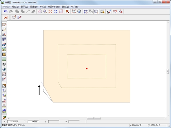Click the diagonal arrow move tool icon
The image size is (171, 128).
coord(28,12)
